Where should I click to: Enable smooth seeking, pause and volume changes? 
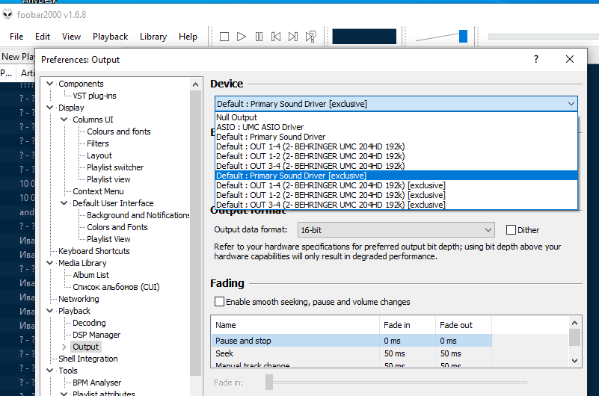(x=219, y=302)
